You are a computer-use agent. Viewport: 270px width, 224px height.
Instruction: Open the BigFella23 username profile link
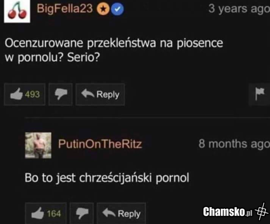coord(65,9)
